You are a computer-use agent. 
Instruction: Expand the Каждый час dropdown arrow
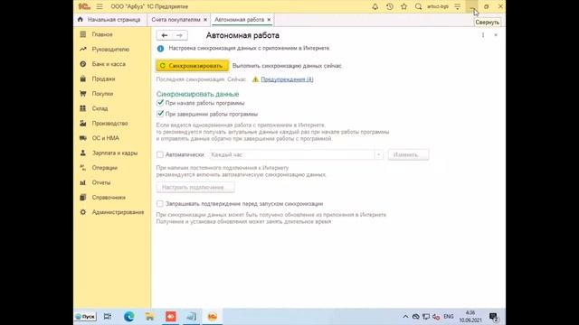379,154
